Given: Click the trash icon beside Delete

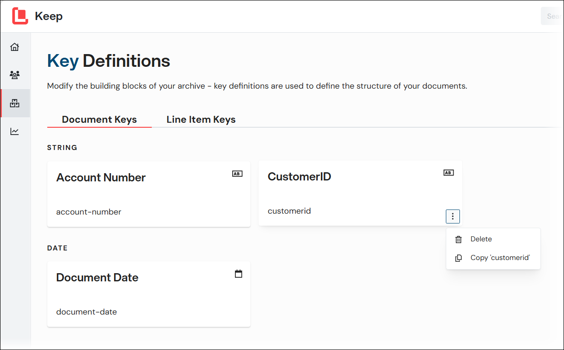Looking at the screenshot, I should pyautogui.click(x=459, y=240).
